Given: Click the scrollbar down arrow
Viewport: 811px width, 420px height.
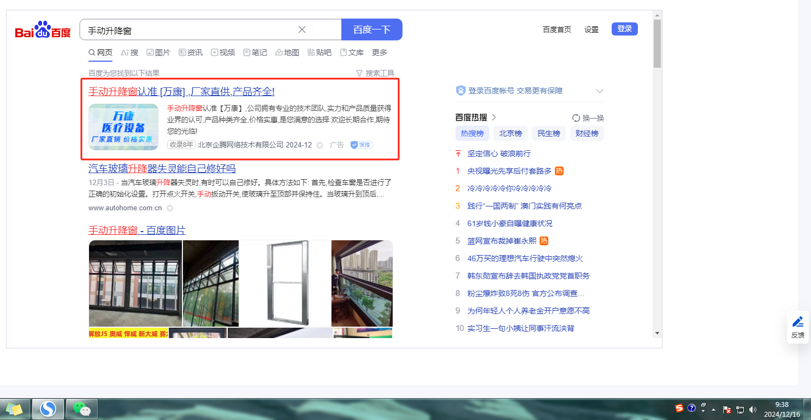Looking at the screenshot, I should [657, 333].
